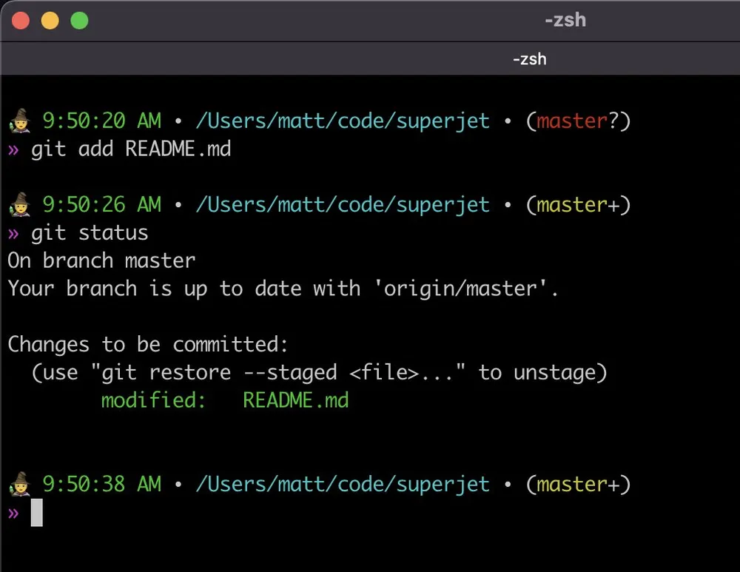This screenshot has width=740, height=572.
Task: Click the witch emoji beside the 9:50:26 timestamp
Action: (x=18, y=205)
